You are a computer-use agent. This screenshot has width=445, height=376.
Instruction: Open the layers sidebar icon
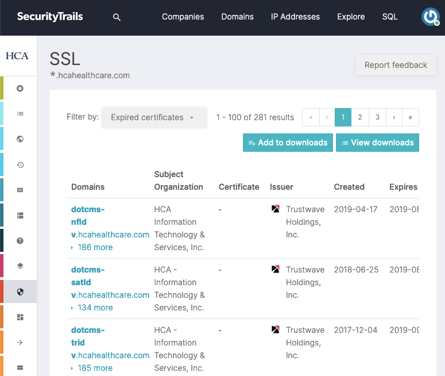point(20,266)
